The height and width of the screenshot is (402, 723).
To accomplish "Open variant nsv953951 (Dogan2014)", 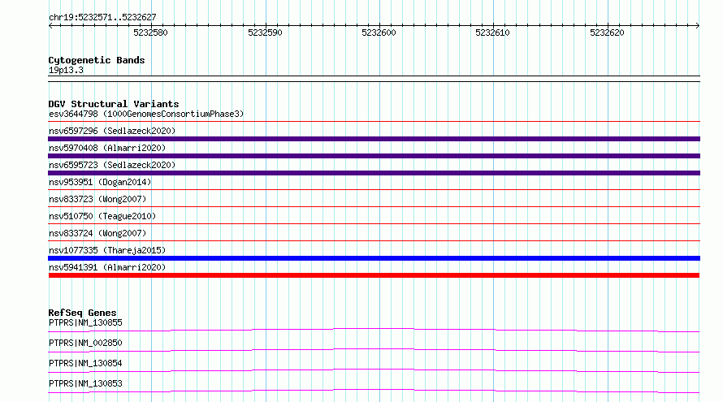I will pyautogui.click(x=100, y=182).
